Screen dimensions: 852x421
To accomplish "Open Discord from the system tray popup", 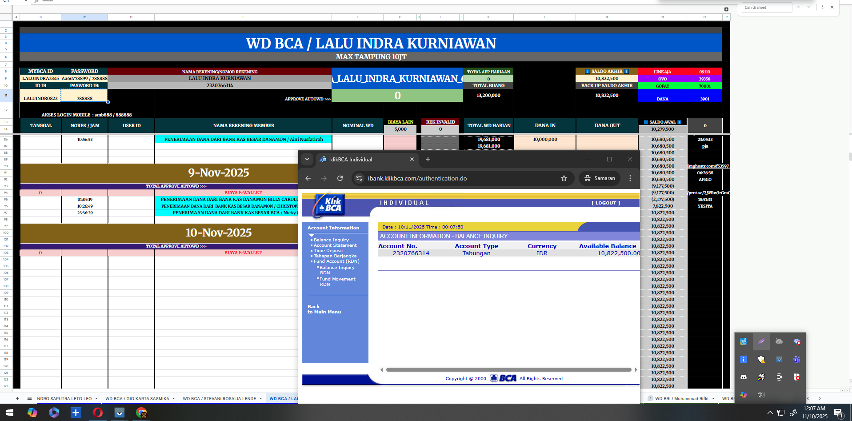I will 744,377.
